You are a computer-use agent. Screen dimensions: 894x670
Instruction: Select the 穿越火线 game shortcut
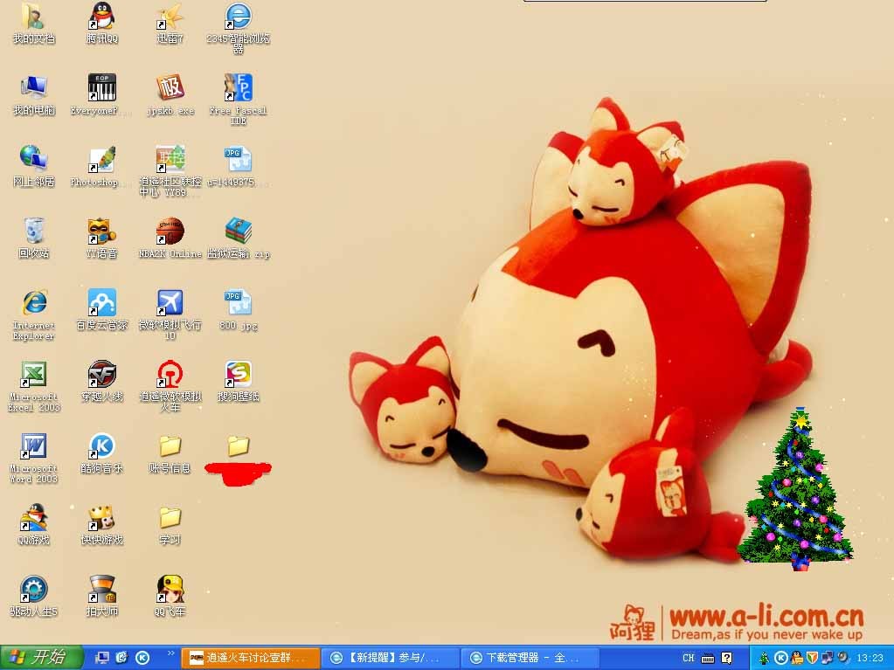101,375
